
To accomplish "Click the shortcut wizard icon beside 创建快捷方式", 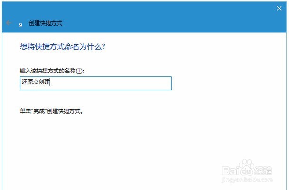I will (x=20, y=25).
